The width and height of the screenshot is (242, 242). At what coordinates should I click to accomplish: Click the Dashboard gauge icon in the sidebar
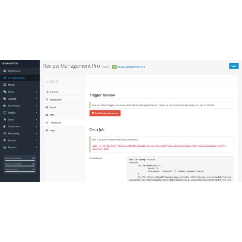5,71
